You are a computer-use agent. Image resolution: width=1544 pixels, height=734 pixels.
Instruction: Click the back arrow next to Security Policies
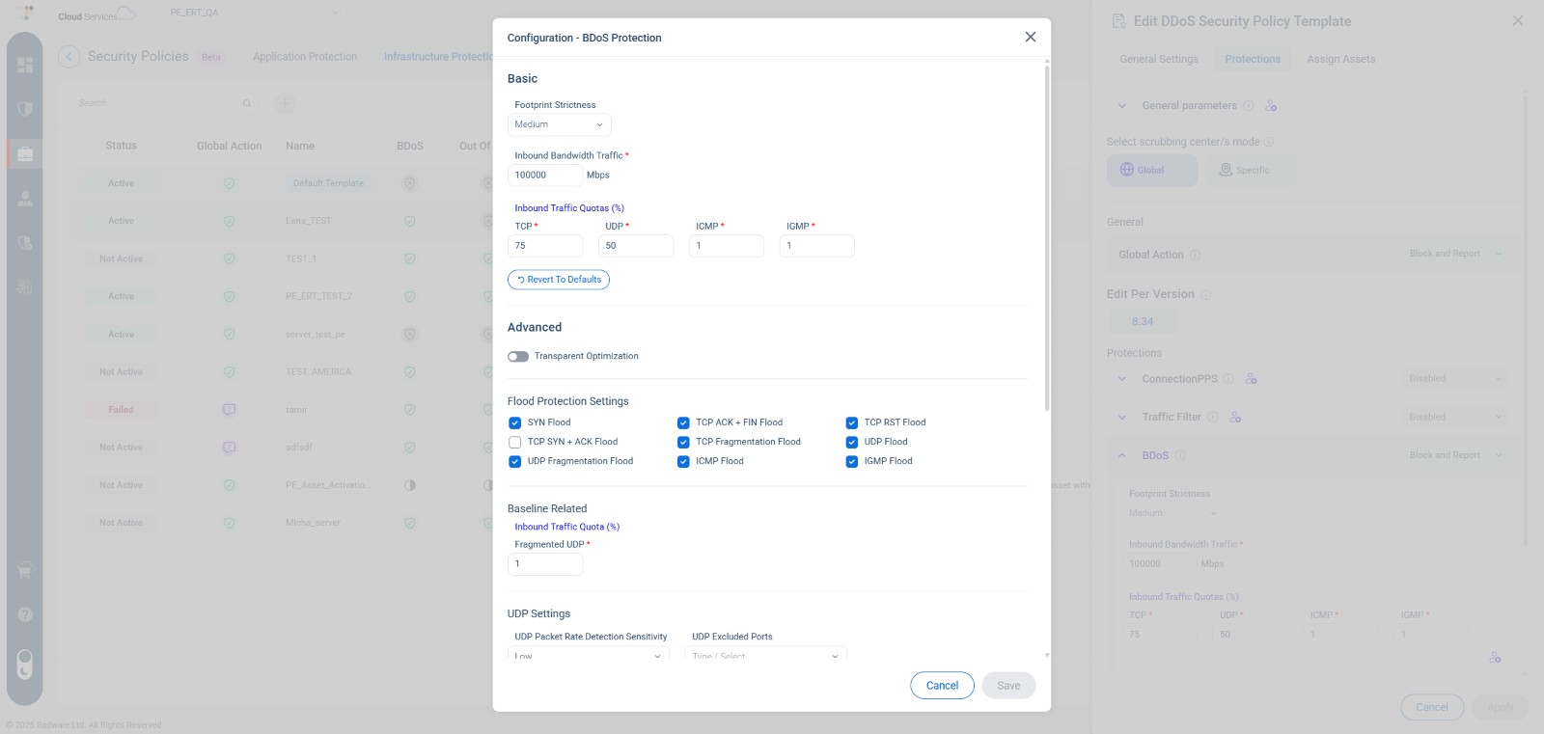[x=69, y=57]
